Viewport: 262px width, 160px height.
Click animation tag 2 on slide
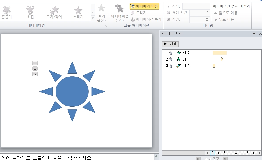pos(35,68)
